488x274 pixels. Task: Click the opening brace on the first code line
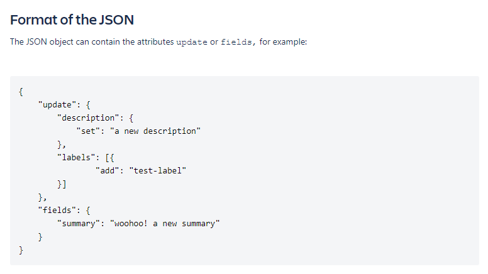tap(21, 92)
